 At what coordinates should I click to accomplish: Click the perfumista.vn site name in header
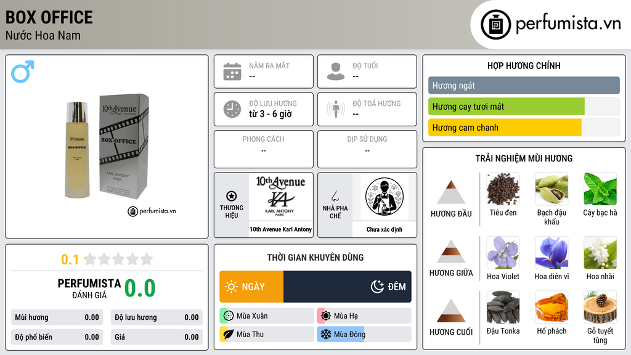coord(568,24)
